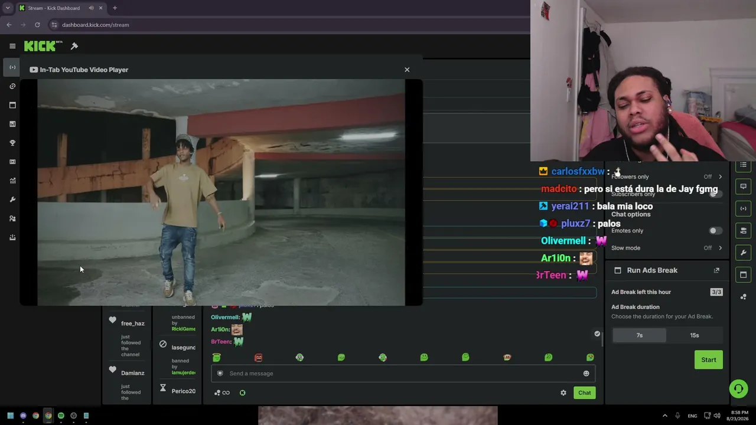The width and height of the screenshot is (756, 425).
Task: Send message with the Chat button
Action: pos(584,393)
